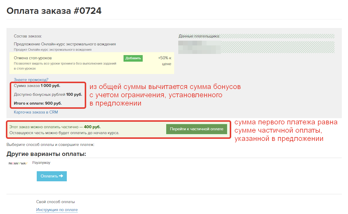Click the blue Оплатить payment button

coord(51,176)
